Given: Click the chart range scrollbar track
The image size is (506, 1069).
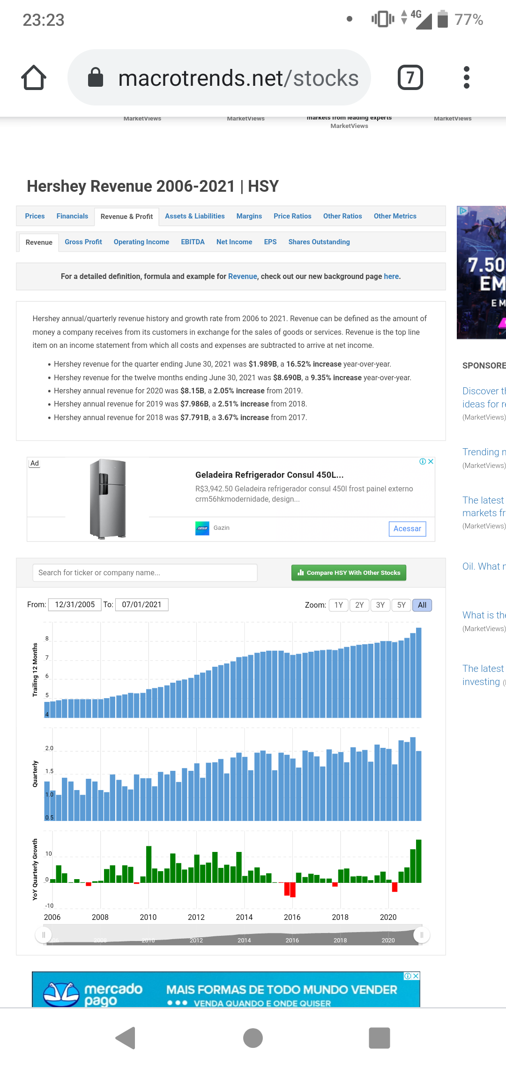Looking at the screenshot, I should (233, 935).
